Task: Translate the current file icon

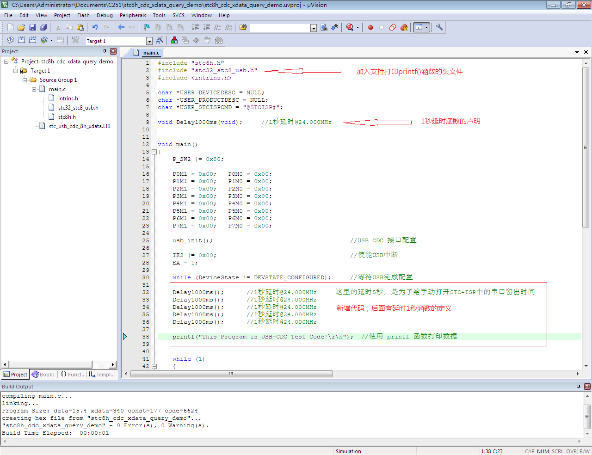Action: pos(10,40)
